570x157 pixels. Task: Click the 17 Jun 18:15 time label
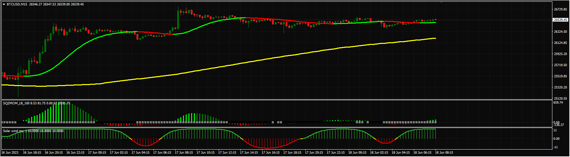point(293,153)
